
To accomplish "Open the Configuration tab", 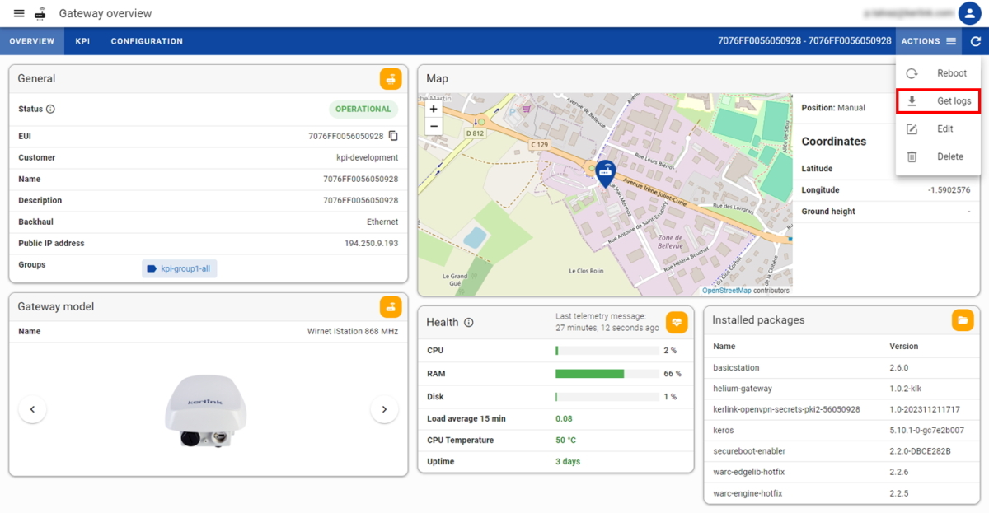I will pyautogui.click(x=147, y=41).
